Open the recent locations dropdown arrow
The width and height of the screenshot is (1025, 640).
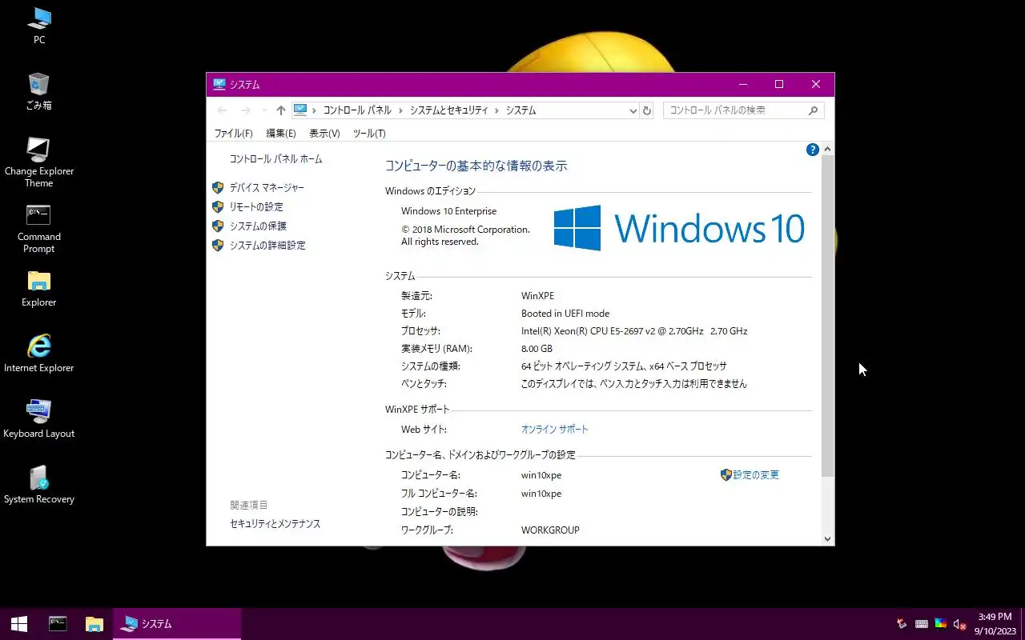pyautogui.click(x=264, y=110)
